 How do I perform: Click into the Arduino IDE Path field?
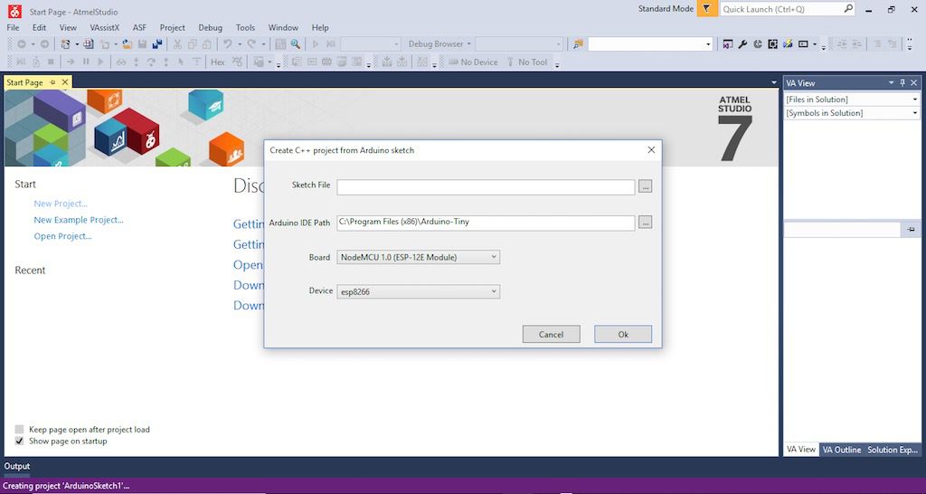pyautogui.click(x=486, y=223)
